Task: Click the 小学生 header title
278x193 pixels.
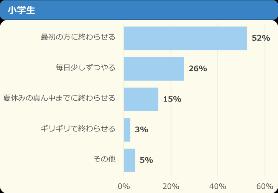Action: [21, 10]
